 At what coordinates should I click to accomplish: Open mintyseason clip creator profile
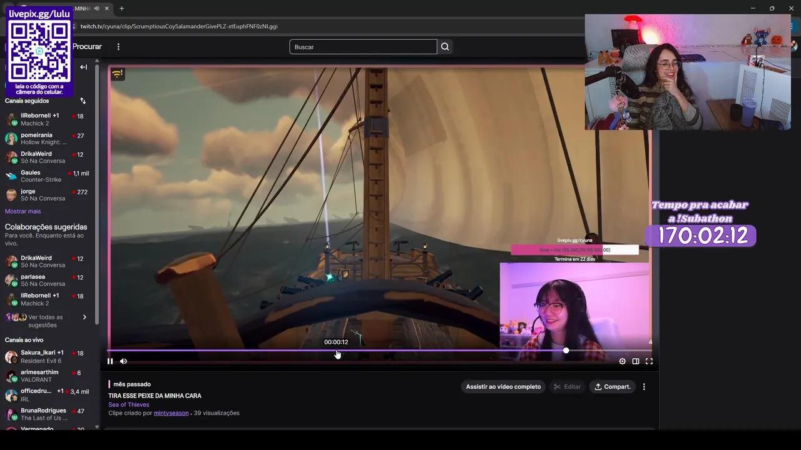[171, 413]
